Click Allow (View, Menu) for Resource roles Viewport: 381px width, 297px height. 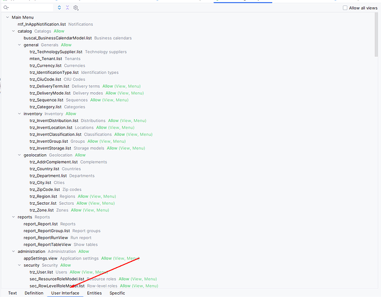(x=138, y=279)
